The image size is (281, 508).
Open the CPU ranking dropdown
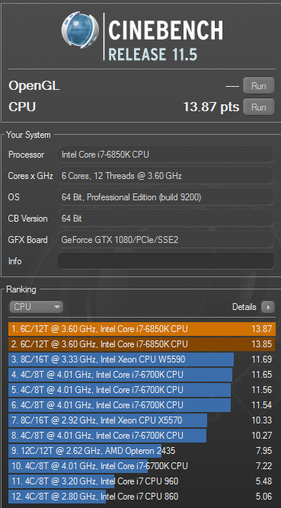[x=36, y=307]
